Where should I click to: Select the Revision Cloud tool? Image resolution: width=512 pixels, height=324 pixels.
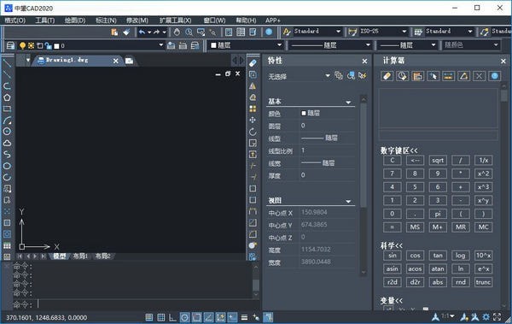click(x=7, y=143)
